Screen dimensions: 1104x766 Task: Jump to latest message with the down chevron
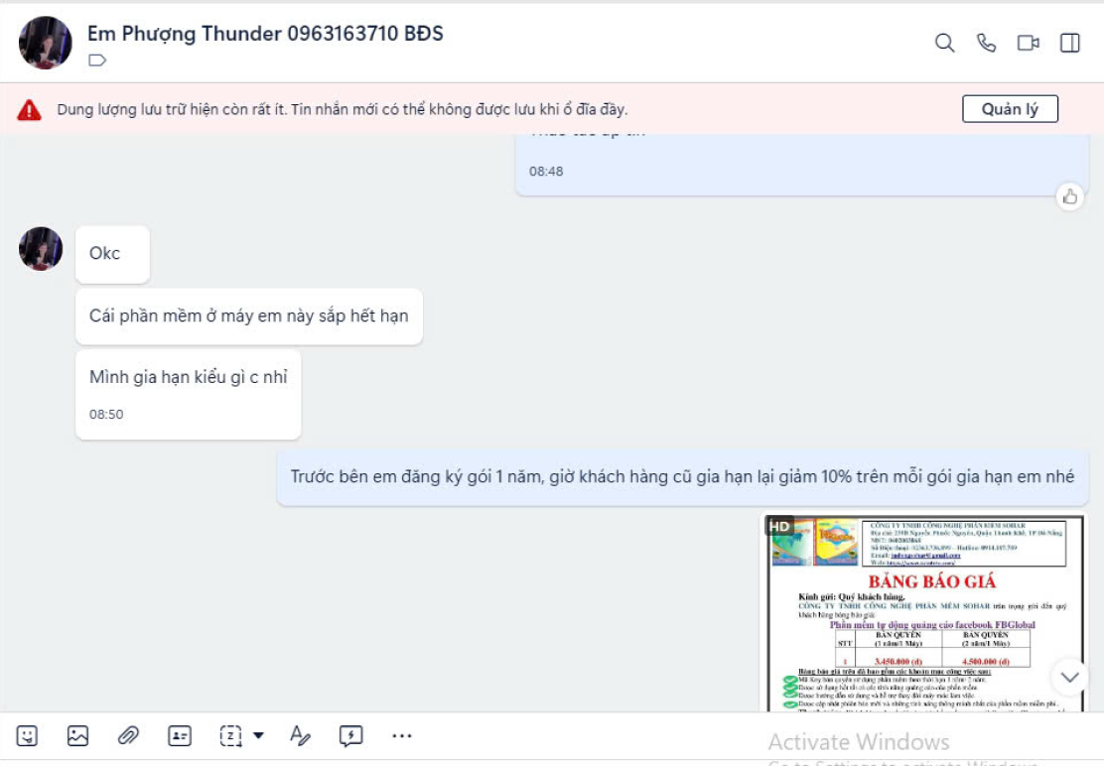coord(1069,677)
